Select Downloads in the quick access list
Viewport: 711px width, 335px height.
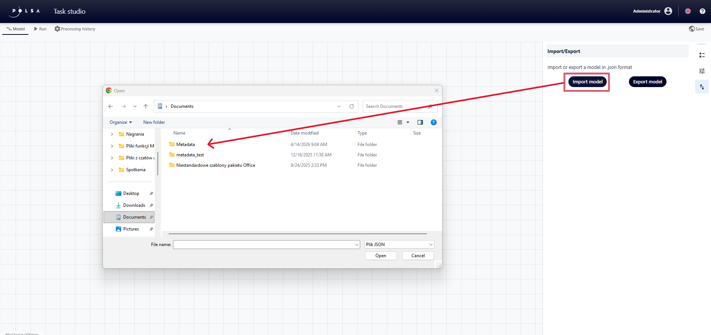point(134,205)
